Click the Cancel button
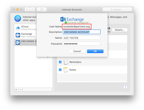 (77, 51)
